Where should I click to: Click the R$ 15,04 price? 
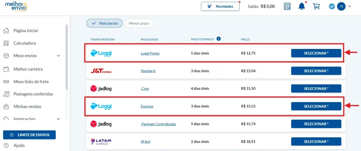coord(248,71)
